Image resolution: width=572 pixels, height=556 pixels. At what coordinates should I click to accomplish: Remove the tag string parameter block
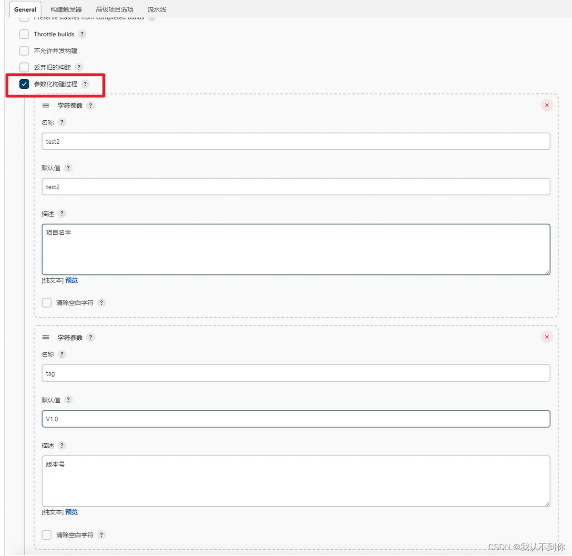[547, 337]
